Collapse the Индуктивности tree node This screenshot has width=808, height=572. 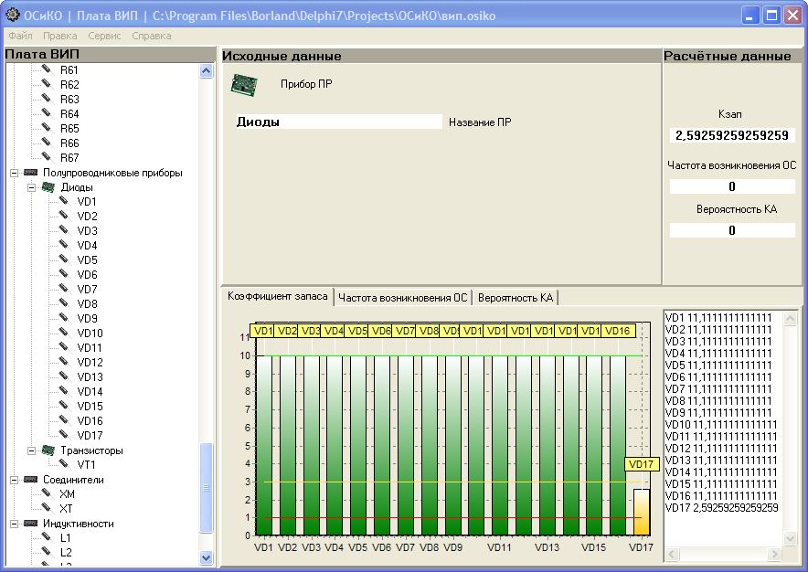click(x=14, y=524)
